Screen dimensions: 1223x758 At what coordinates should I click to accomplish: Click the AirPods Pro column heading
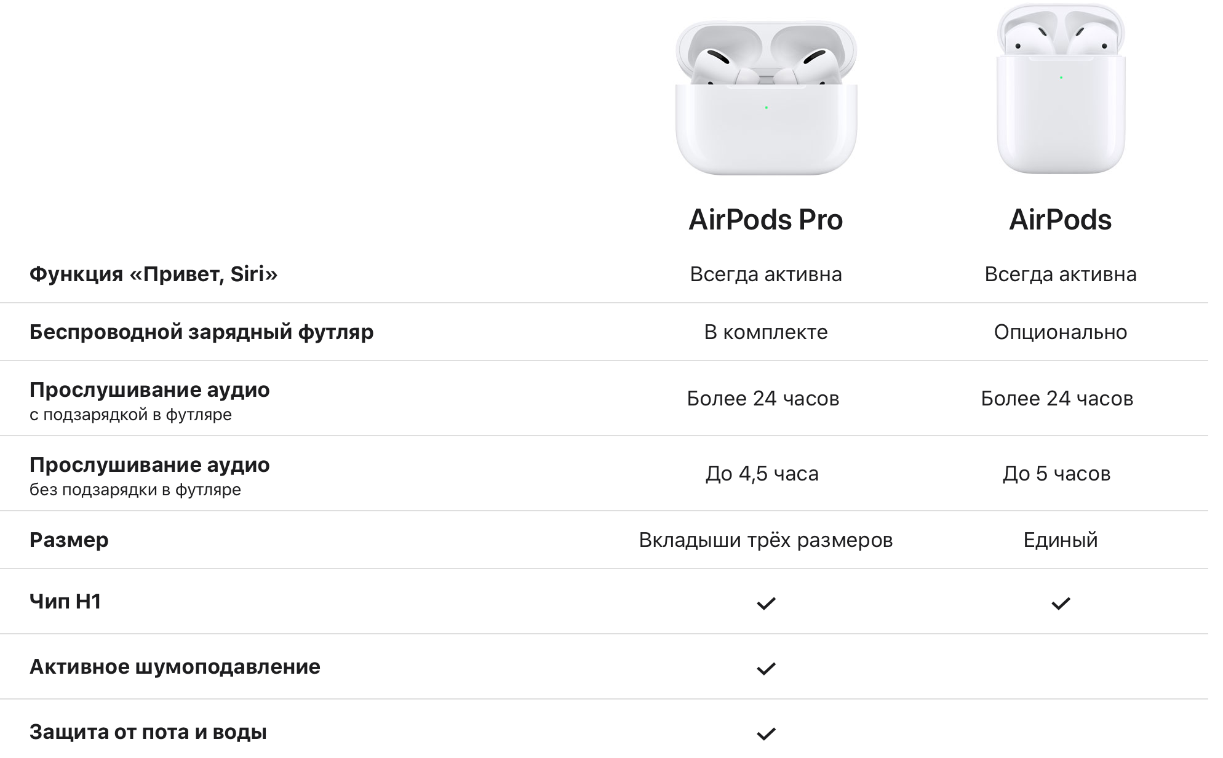(766, 220)
